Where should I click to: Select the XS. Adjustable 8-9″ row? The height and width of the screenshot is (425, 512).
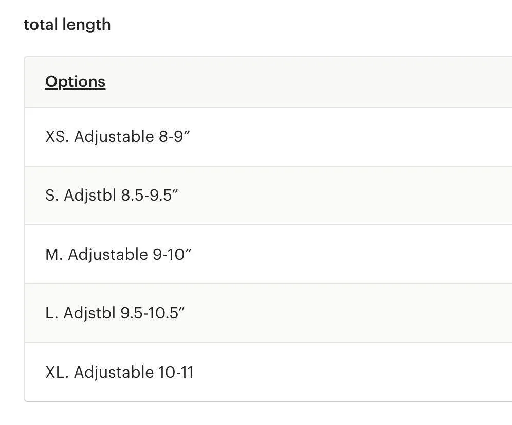tap(268, 137)
